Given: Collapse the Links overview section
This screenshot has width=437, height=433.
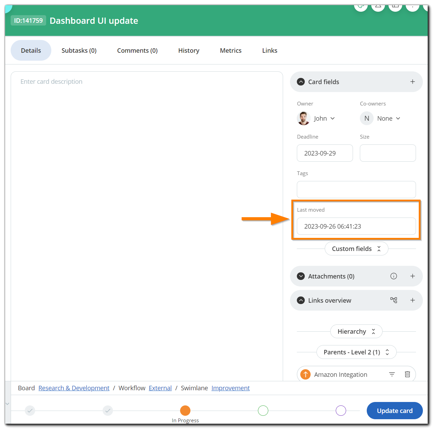Looking at the screenshot, I should click(x=301, y=300).
